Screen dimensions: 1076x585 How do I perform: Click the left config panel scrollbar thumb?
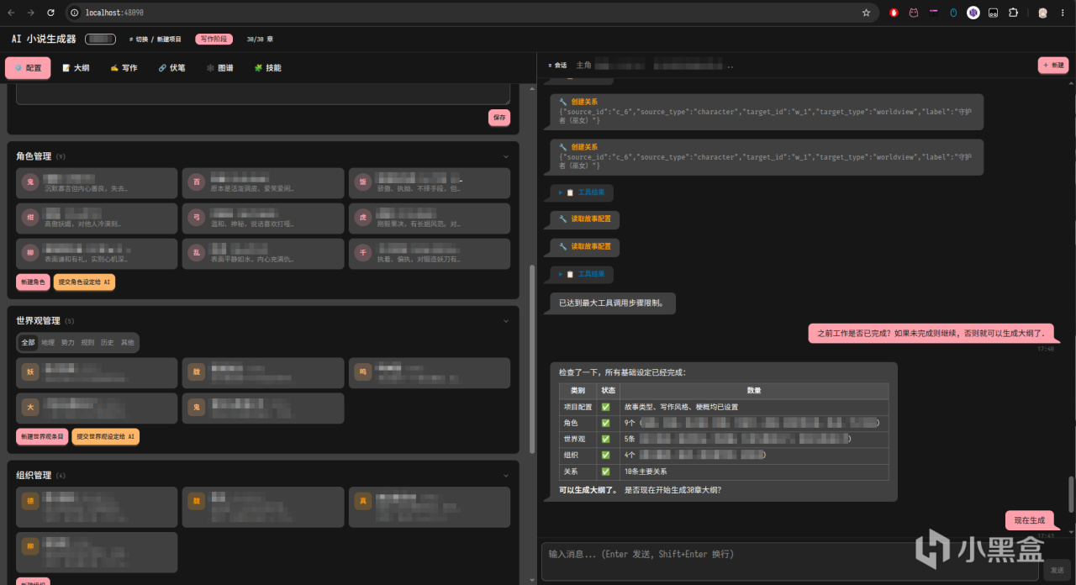coord(531,359)
